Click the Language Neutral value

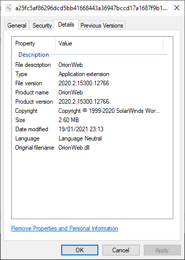pyautogui.click(x=80, y=138)
